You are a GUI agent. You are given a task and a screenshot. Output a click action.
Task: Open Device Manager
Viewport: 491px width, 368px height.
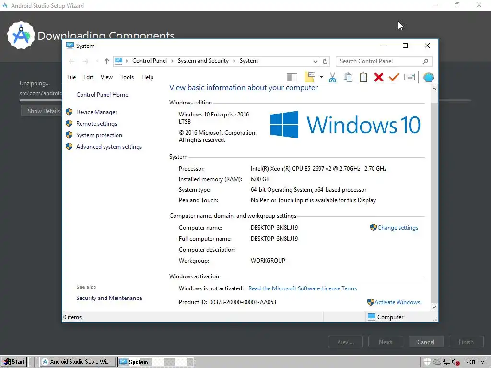(x=96, y=112)
